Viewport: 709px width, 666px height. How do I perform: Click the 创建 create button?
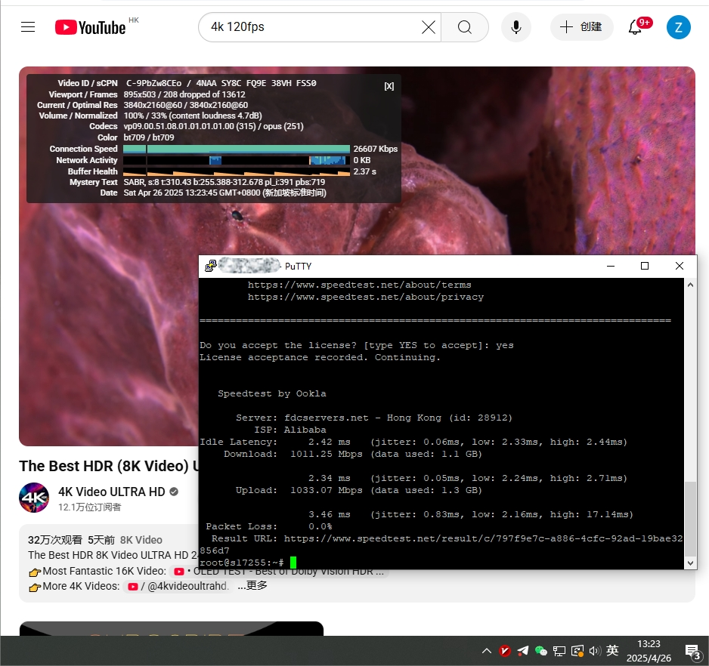click(582, 27)
